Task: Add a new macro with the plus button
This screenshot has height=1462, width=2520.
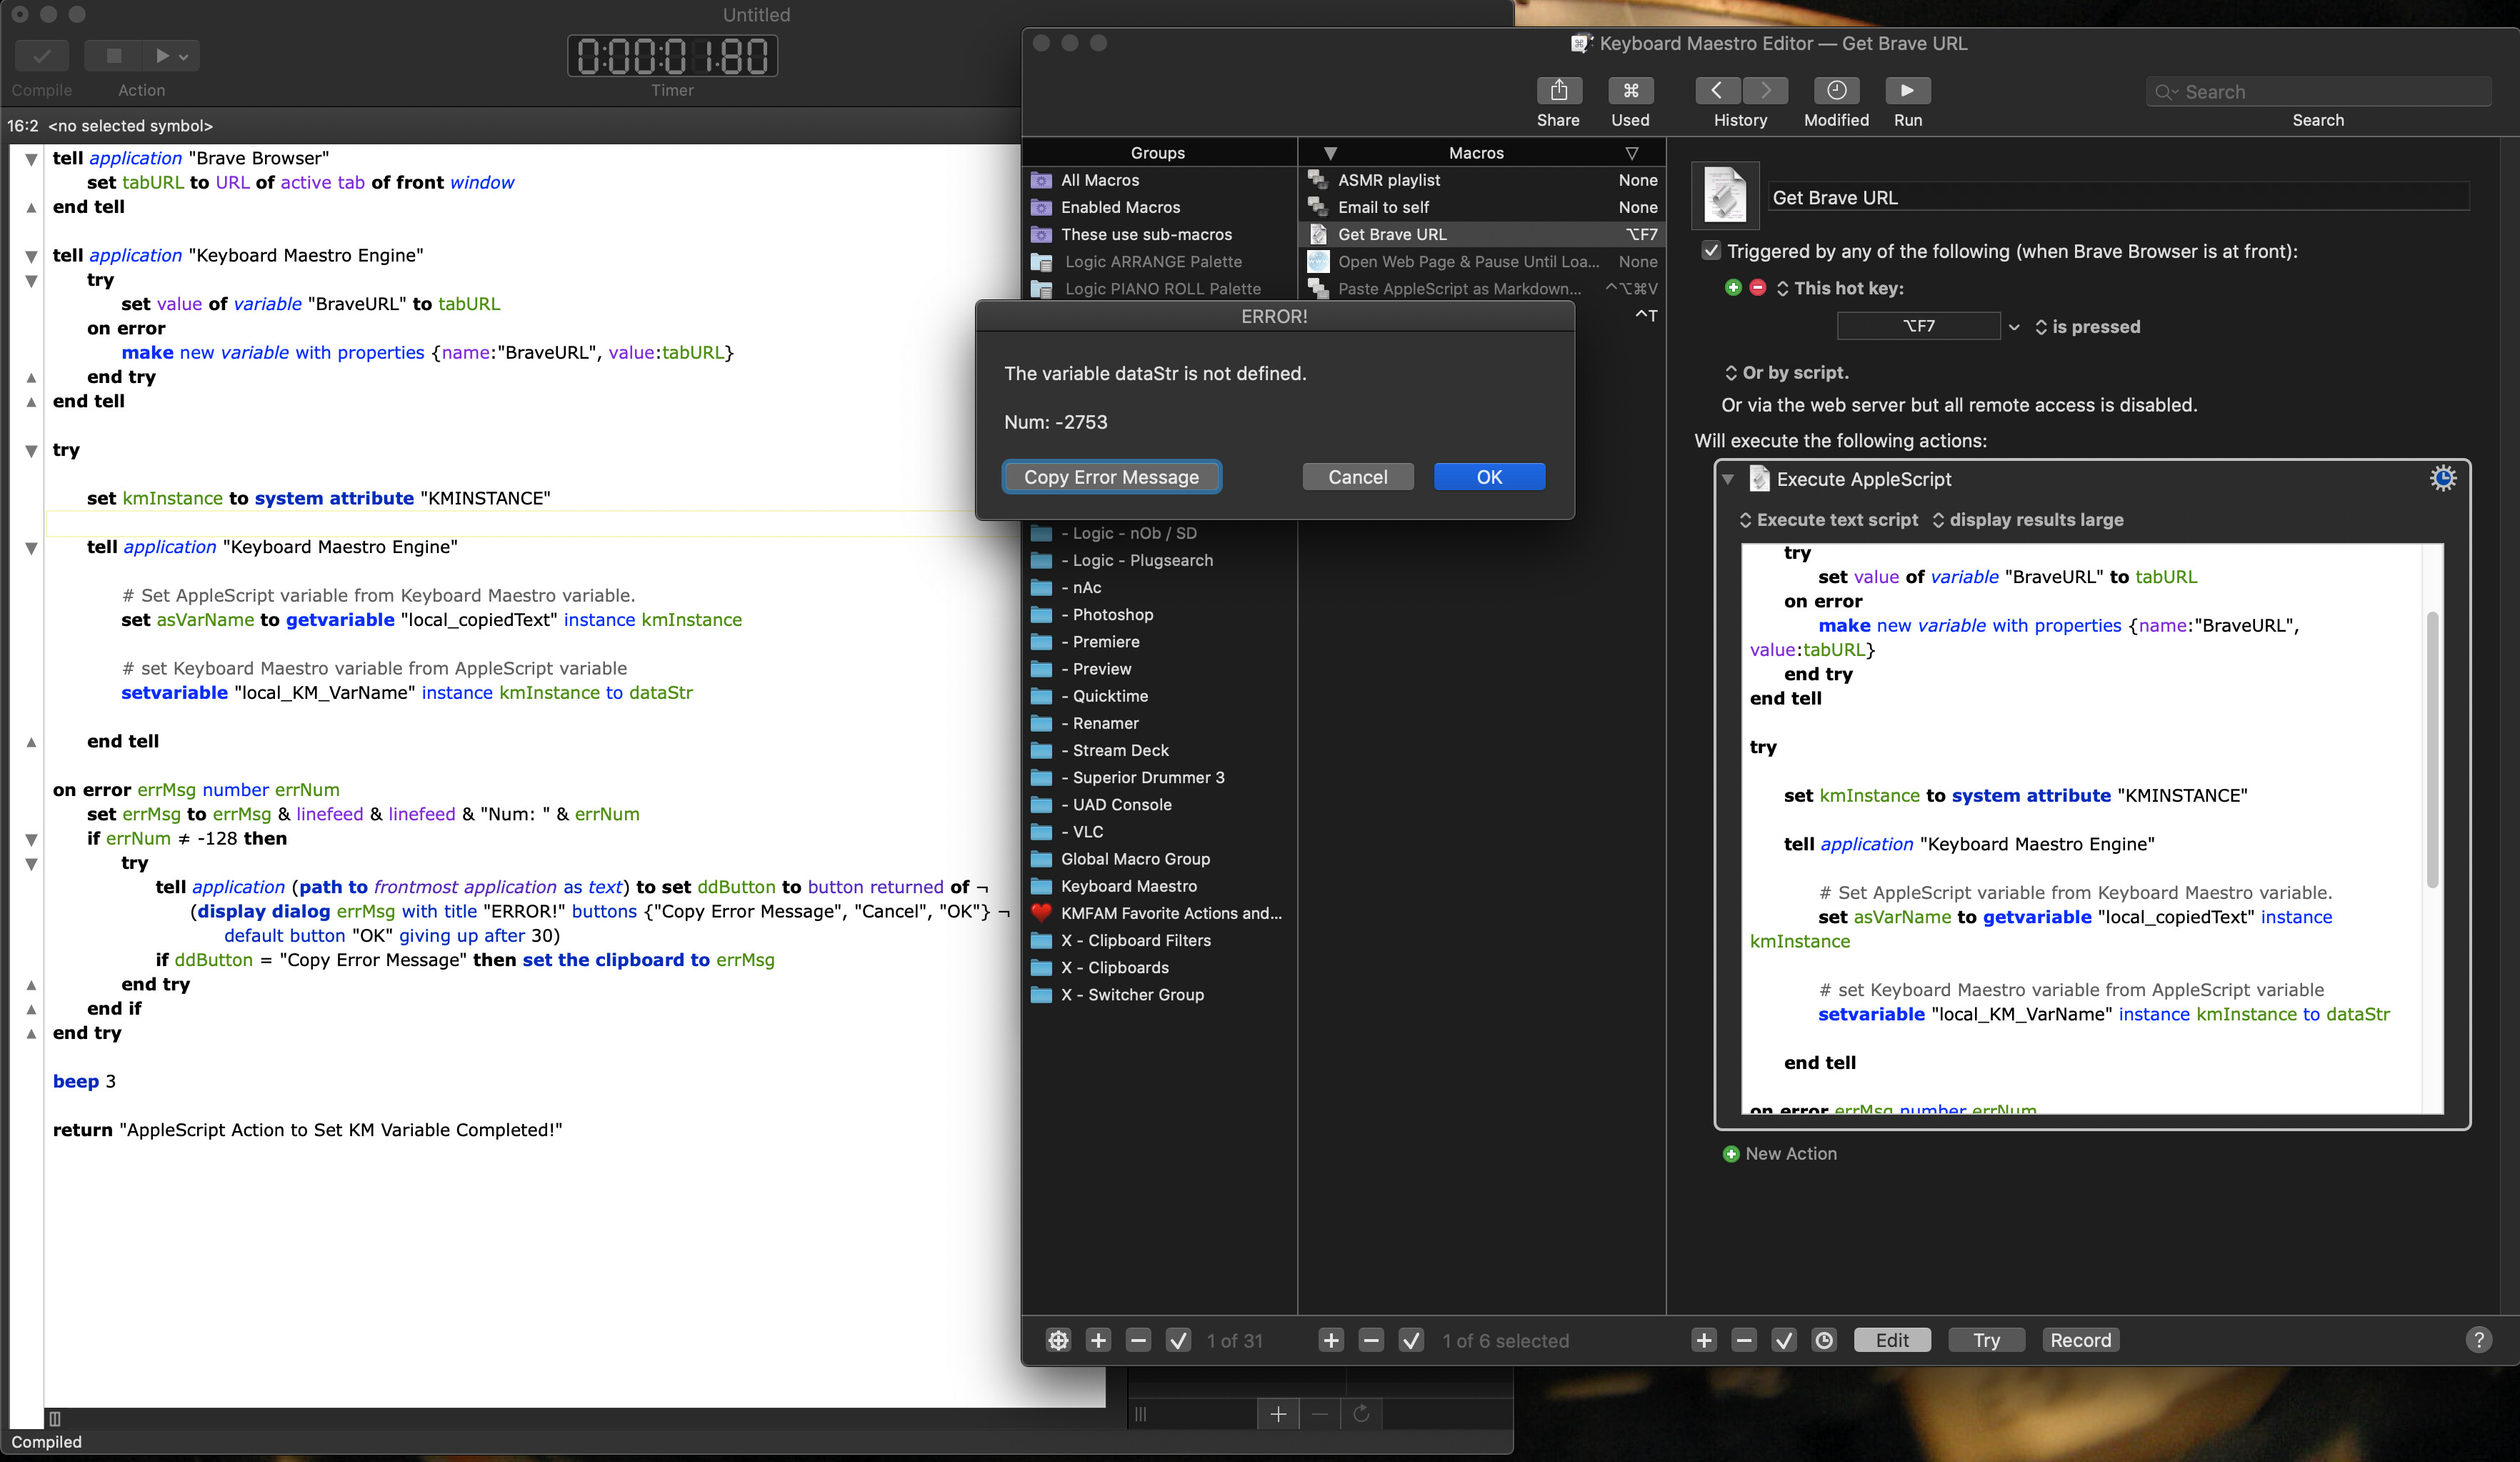Action: (x=1331, y=1340)
